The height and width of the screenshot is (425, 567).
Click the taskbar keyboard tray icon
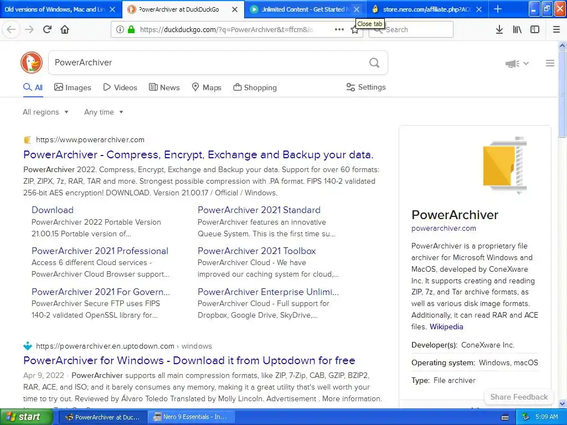pos(505,417)
